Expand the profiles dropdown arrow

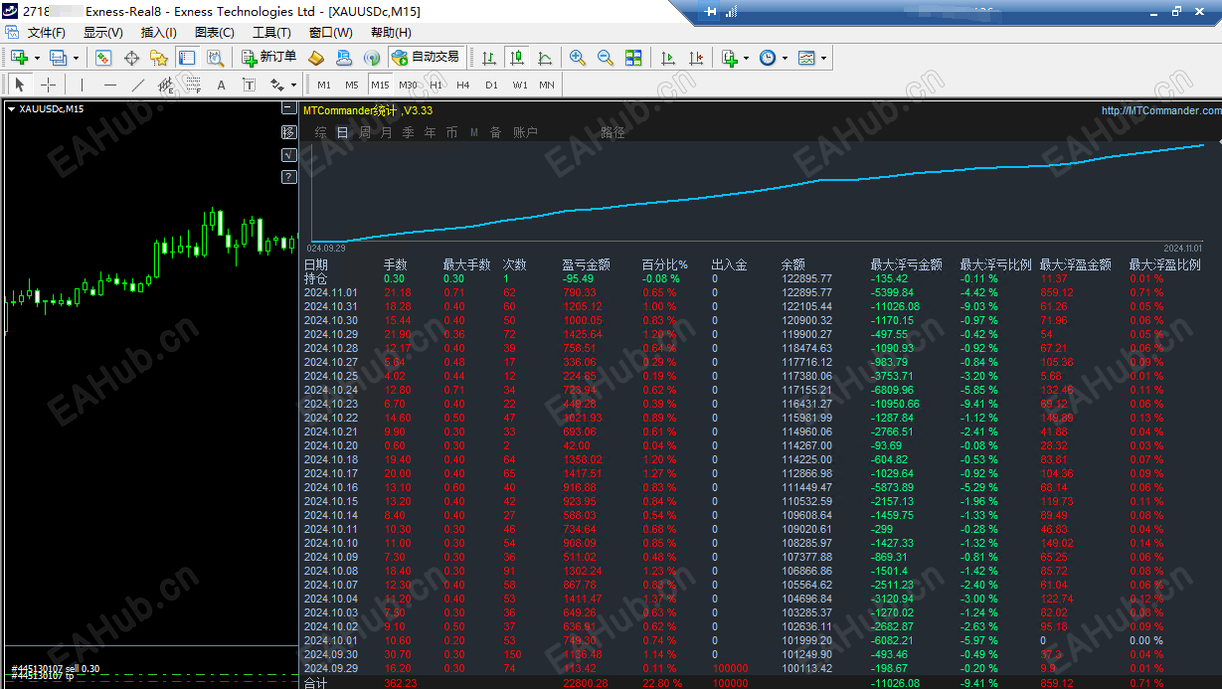[x=75, y=58]
